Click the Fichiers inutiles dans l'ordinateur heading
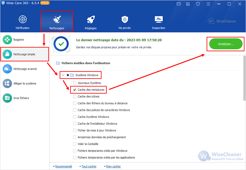 [x=86, y=63]
